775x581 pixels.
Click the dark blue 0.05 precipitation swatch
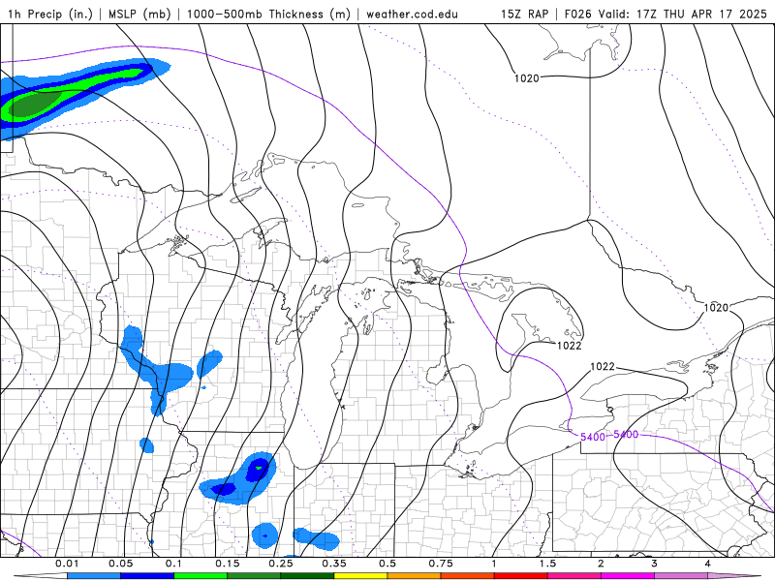click(x=147, y=576)
